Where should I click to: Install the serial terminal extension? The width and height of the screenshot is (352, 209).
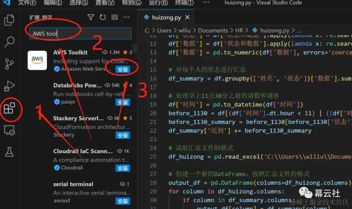123,201
